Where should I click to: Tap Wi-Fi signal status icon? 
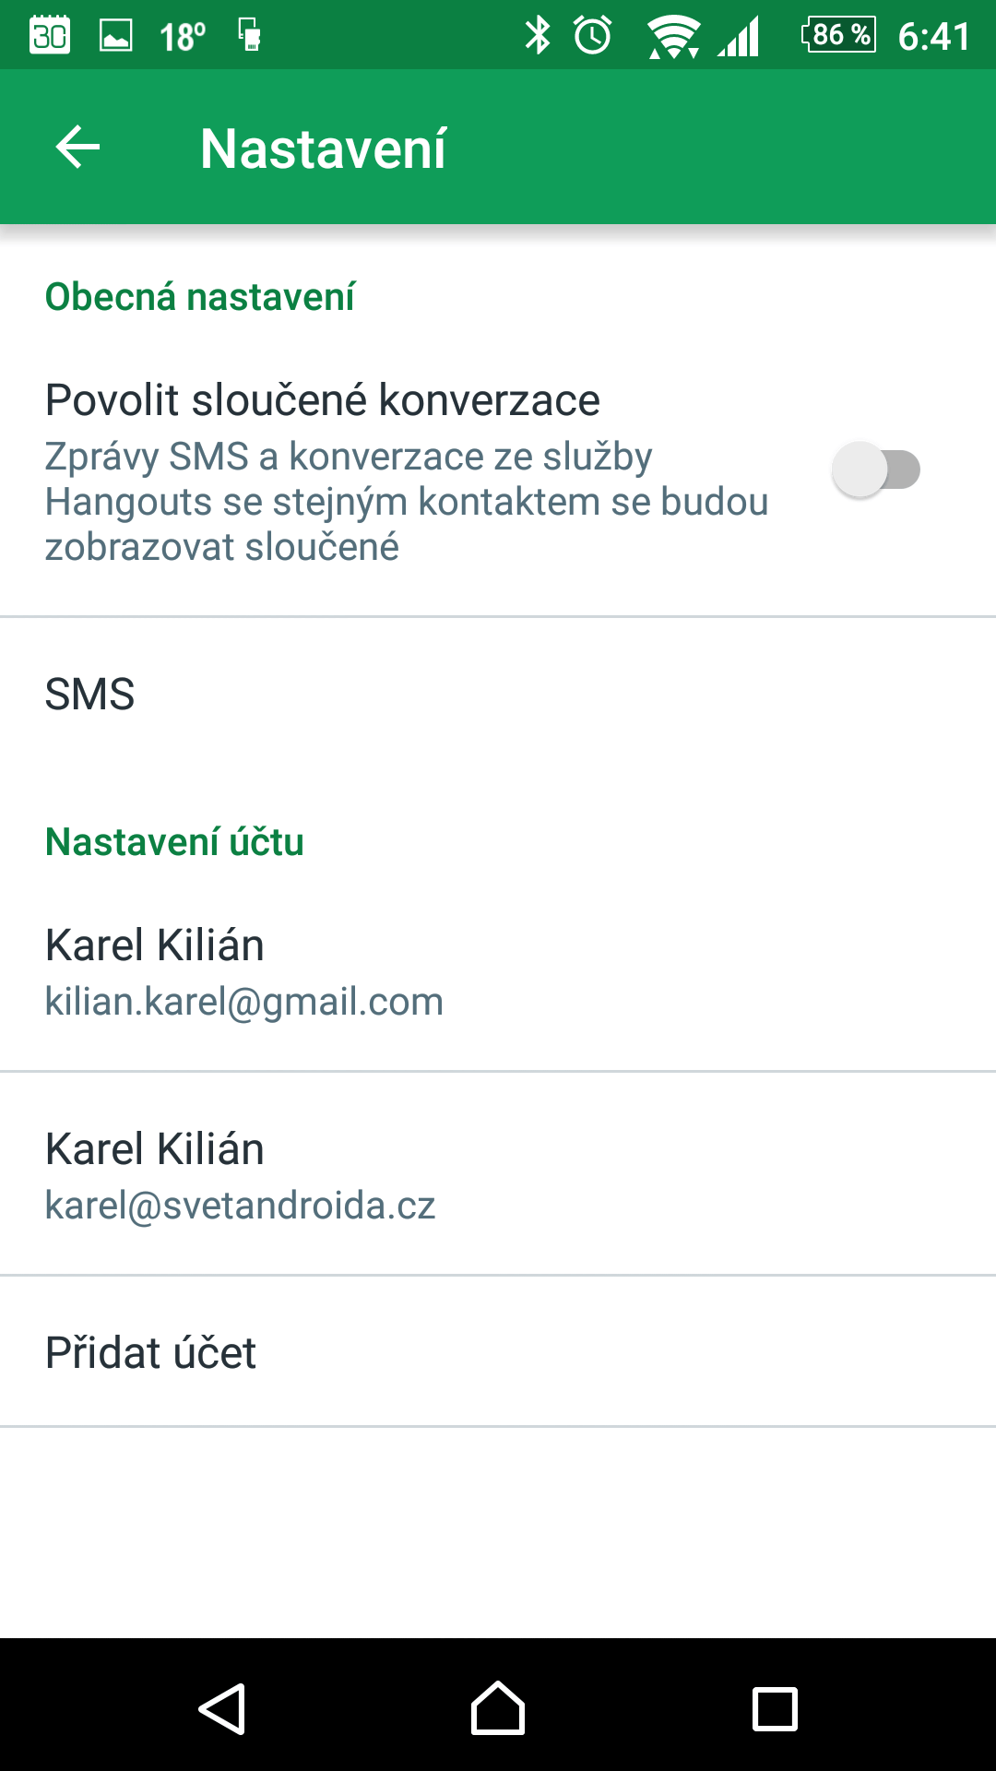[673, 37]
